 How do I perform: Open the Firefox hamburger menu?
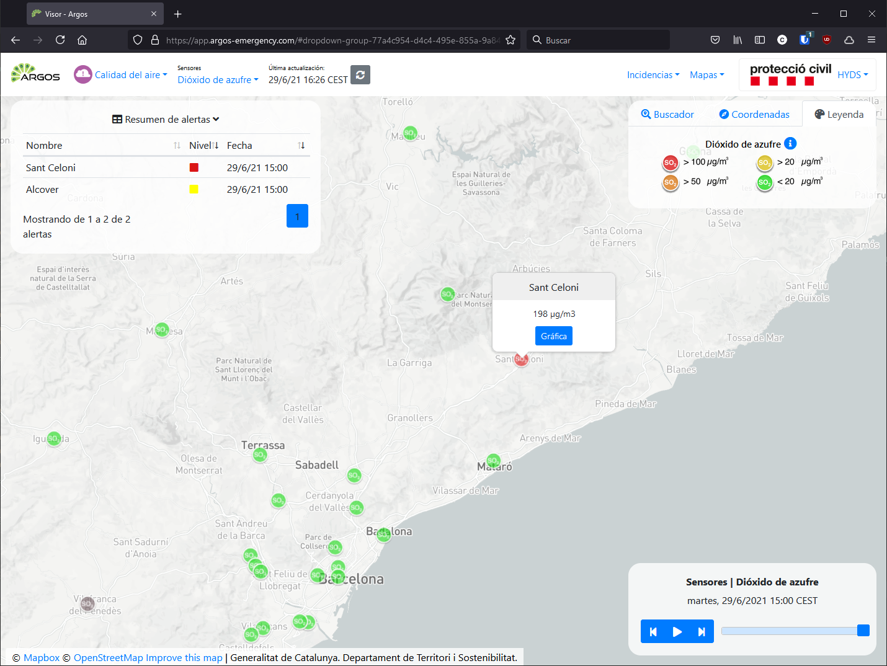[x=871, y=40]
